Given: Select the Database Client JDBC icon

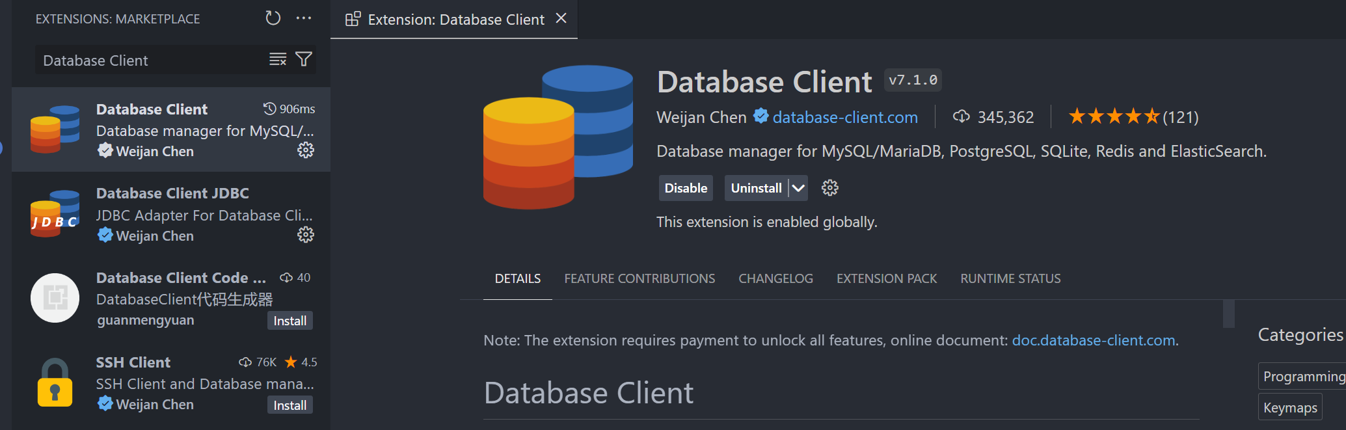Looking at the screenshot, I should tap(55, 213).
